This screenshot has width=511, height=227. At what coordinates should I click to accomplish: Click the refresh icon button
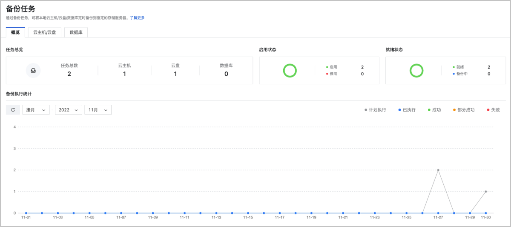[13, 110]
